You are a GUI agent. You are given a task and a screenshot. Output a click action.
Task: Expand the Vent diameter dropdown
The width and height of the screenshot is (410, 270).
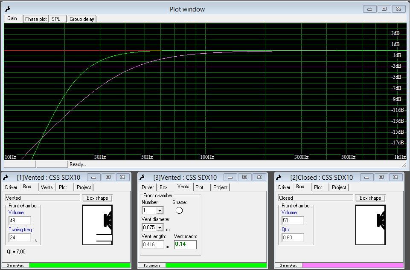tap(160, 227)
